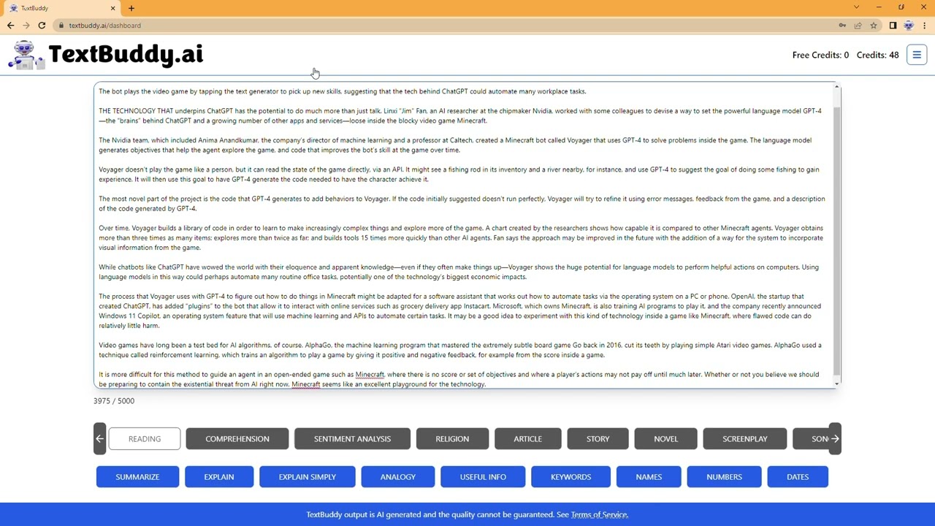This screenshot has width=935, height=526.
Task: Click the Credits: 48 label
Action: tap(877, 55)
